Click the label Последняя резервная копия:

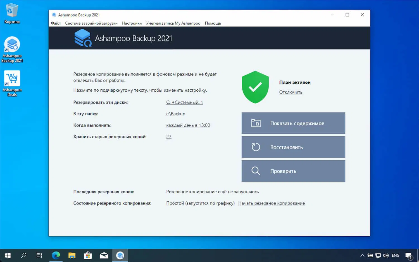104,192
